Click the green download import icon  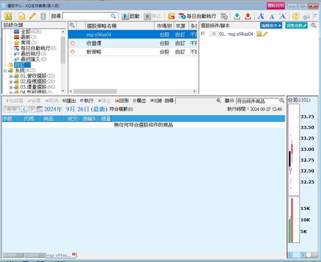[237, 16]
